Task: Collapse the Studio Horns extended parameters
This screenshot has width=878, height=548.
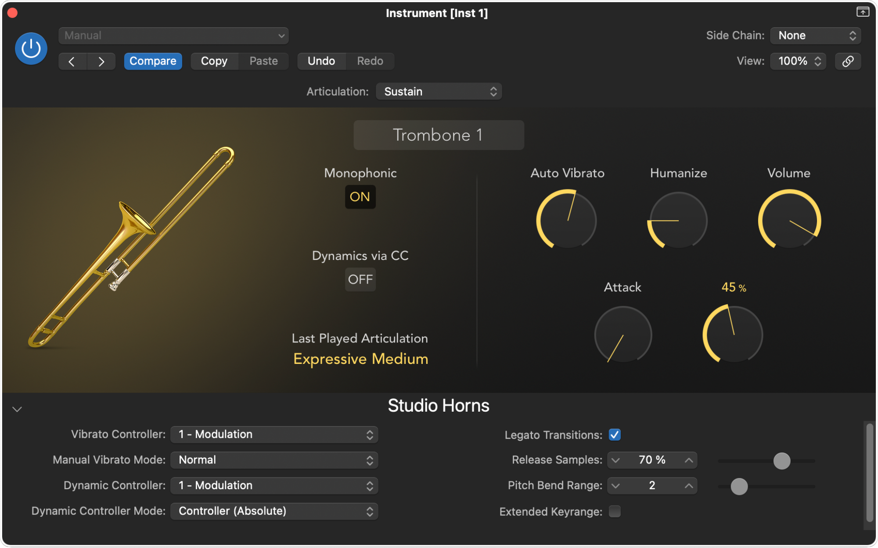Action: coord(17,409)
